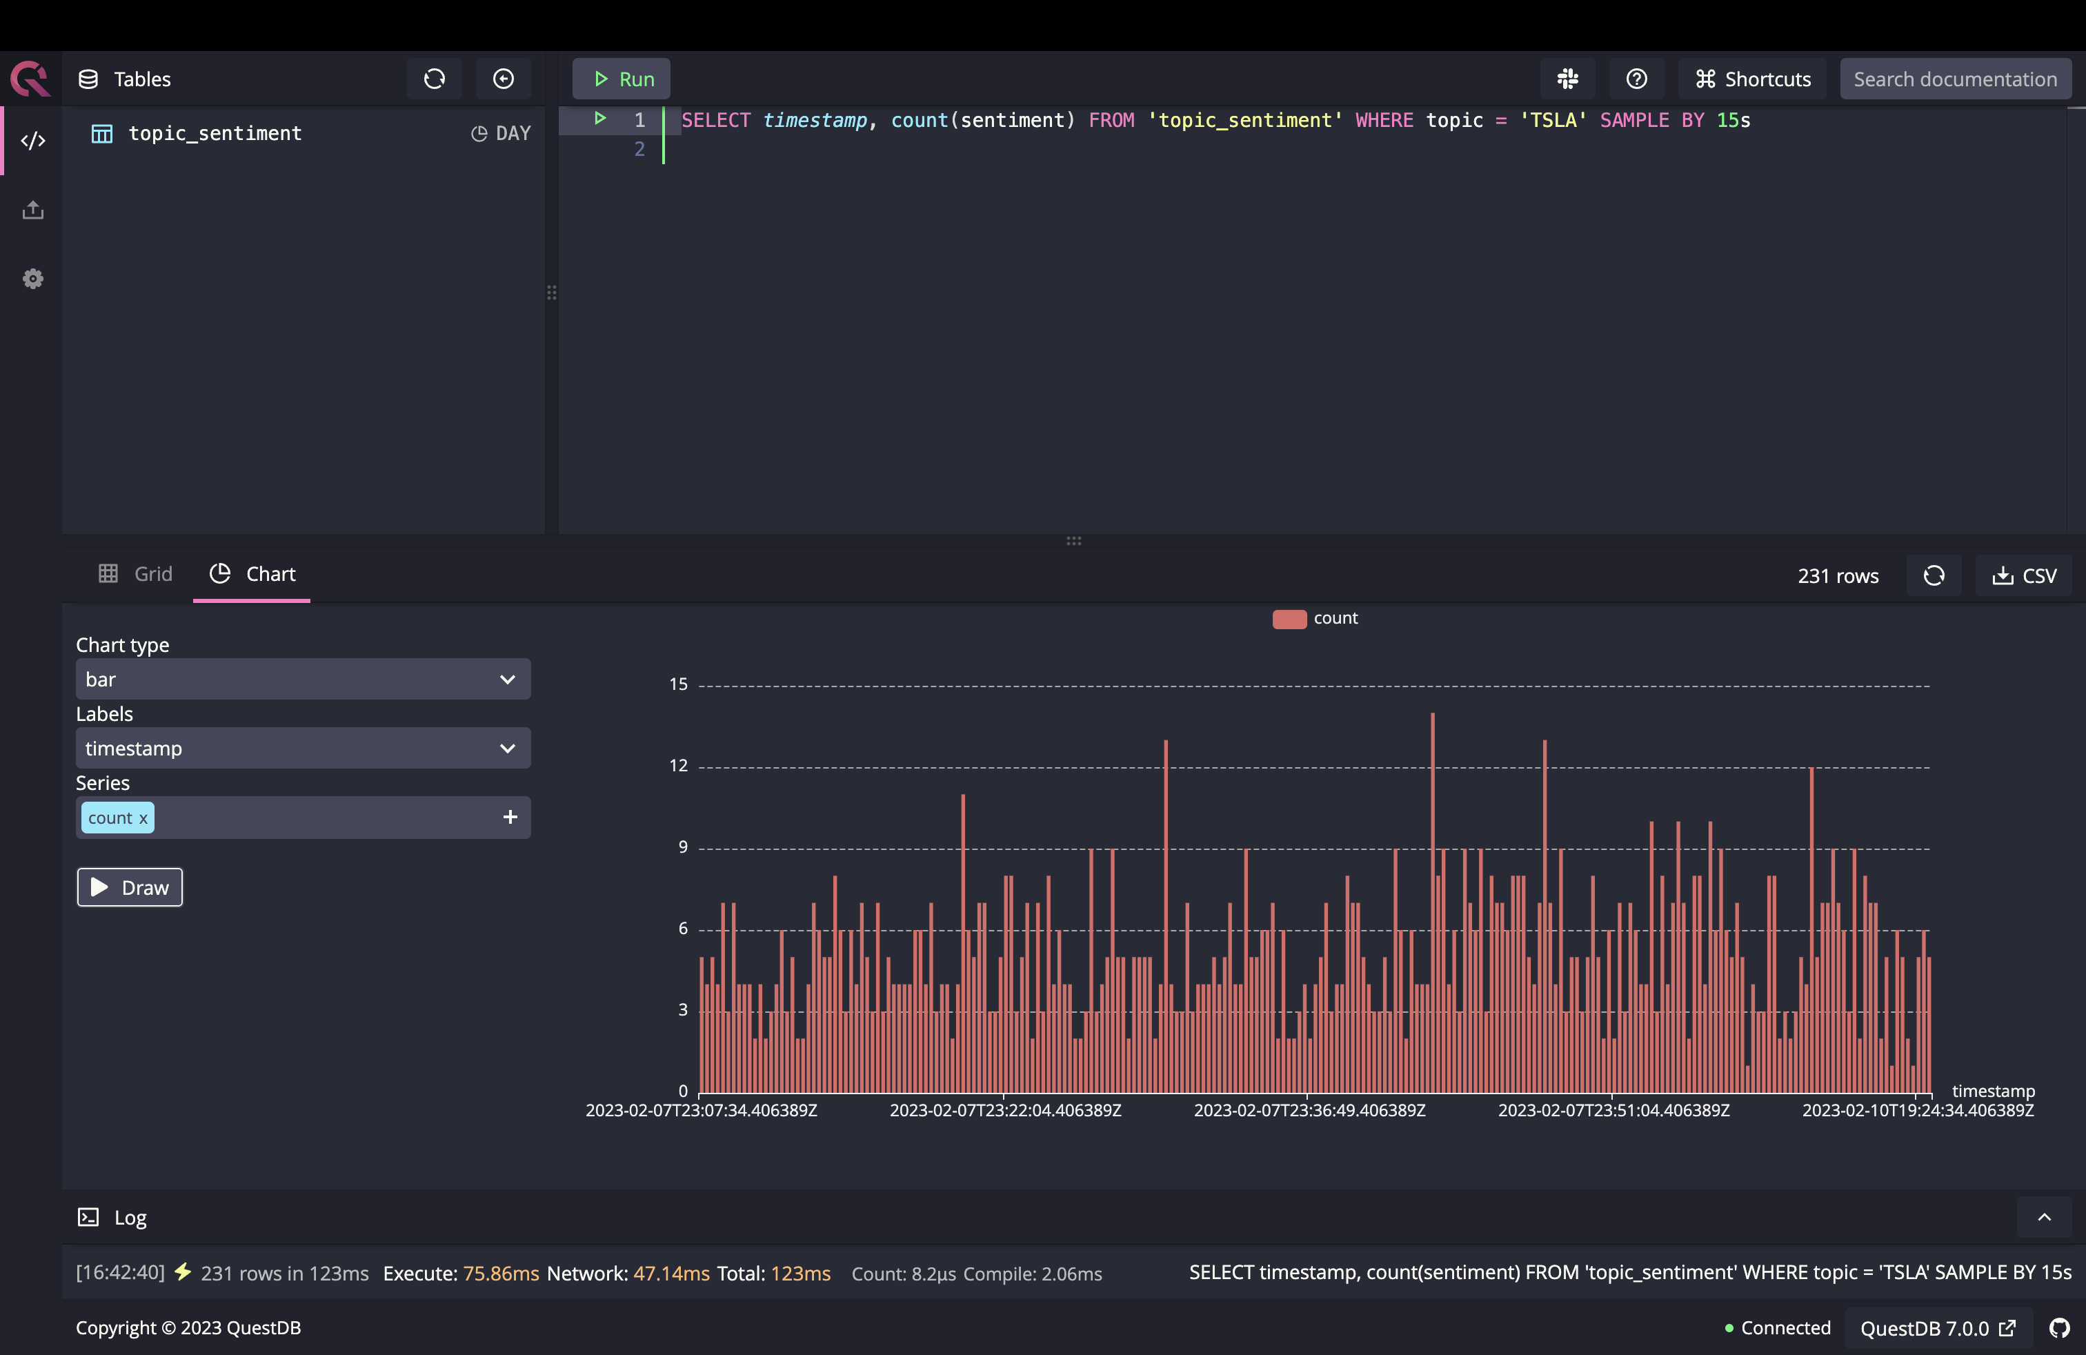Open the GitHub icon in footer
This screenshot has height=1355, width=2086.
(x=2059, y=1328)
